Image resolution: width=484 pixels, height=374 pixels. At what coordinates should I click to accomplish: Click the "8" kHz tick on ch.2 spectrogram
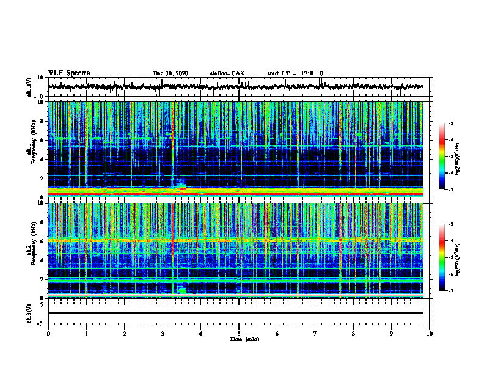[42, 222]
